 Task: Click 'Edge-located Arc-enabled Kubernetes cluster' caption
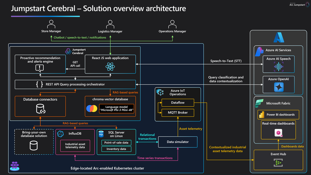[107, 168]
